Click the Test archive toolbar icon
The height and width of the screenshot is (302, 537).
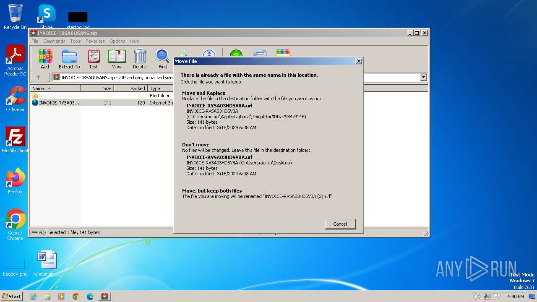(94, 59)
